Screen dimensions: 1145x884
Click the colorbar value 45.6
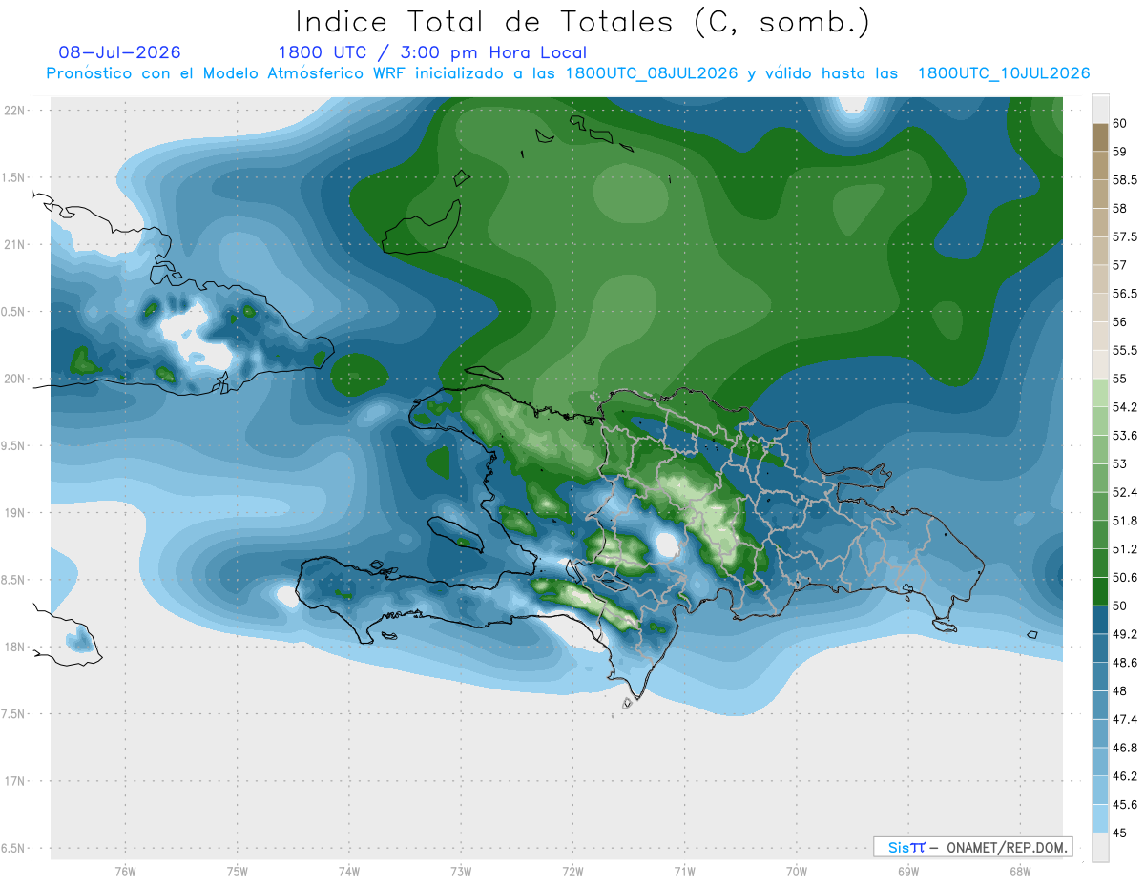1124,805
